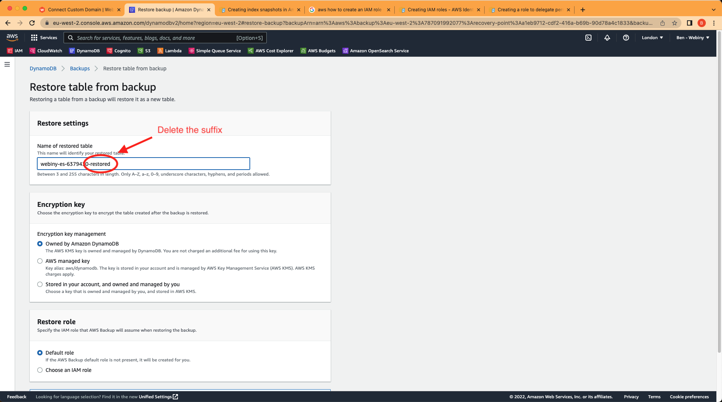Navigate to Backups via breadcrumb
Screen dimensions: 722x402
79,68
